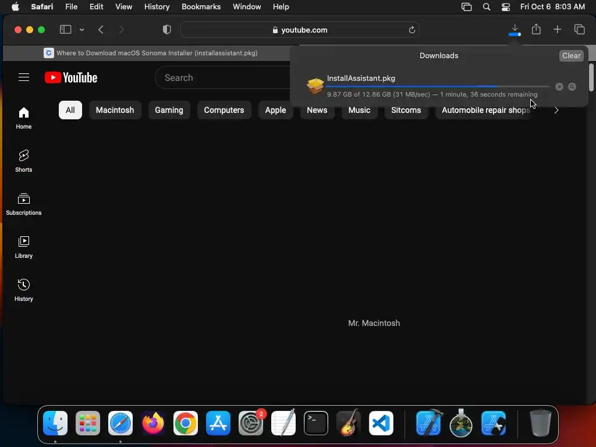Open YouTube Shorts
596x447 pixels.
pos(23,161)
